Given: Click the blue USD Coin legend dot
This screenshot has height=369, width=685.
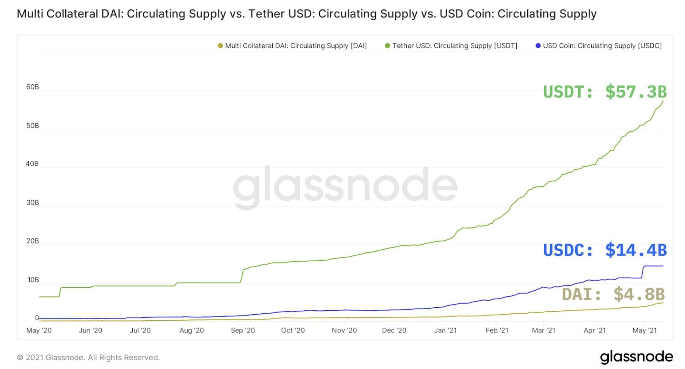Looking at the screenshot, I should pyautogui.click(x=538, y=46).
